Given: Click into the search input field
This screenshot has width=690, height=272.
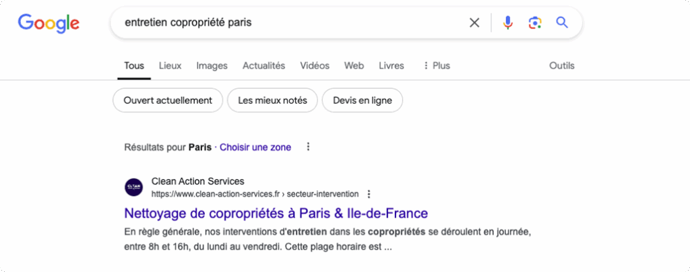Looking at the screenshot, I should (290, 23).
